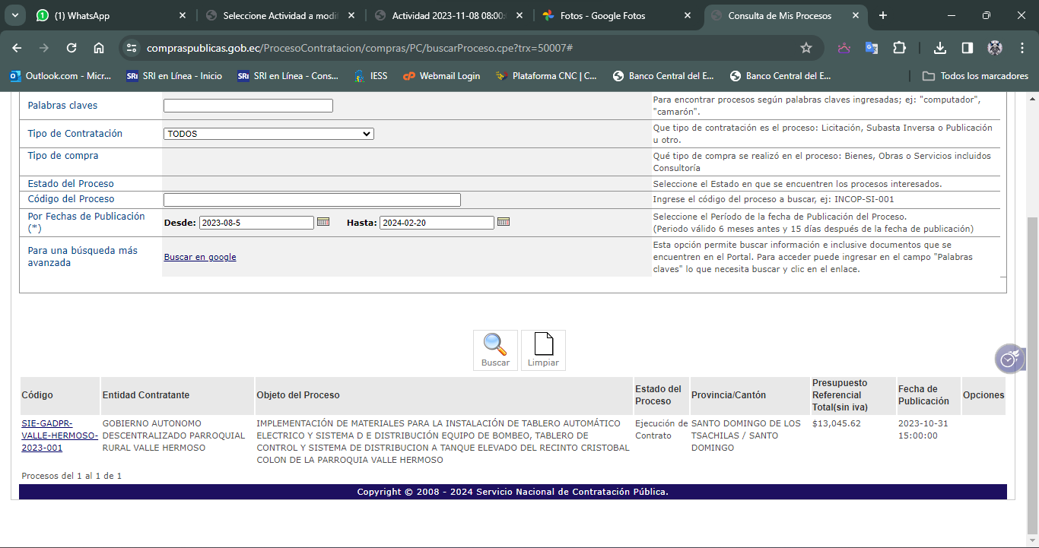Go to browser home page
This screenshot has width=1039, height=548.
click(99, 48)
